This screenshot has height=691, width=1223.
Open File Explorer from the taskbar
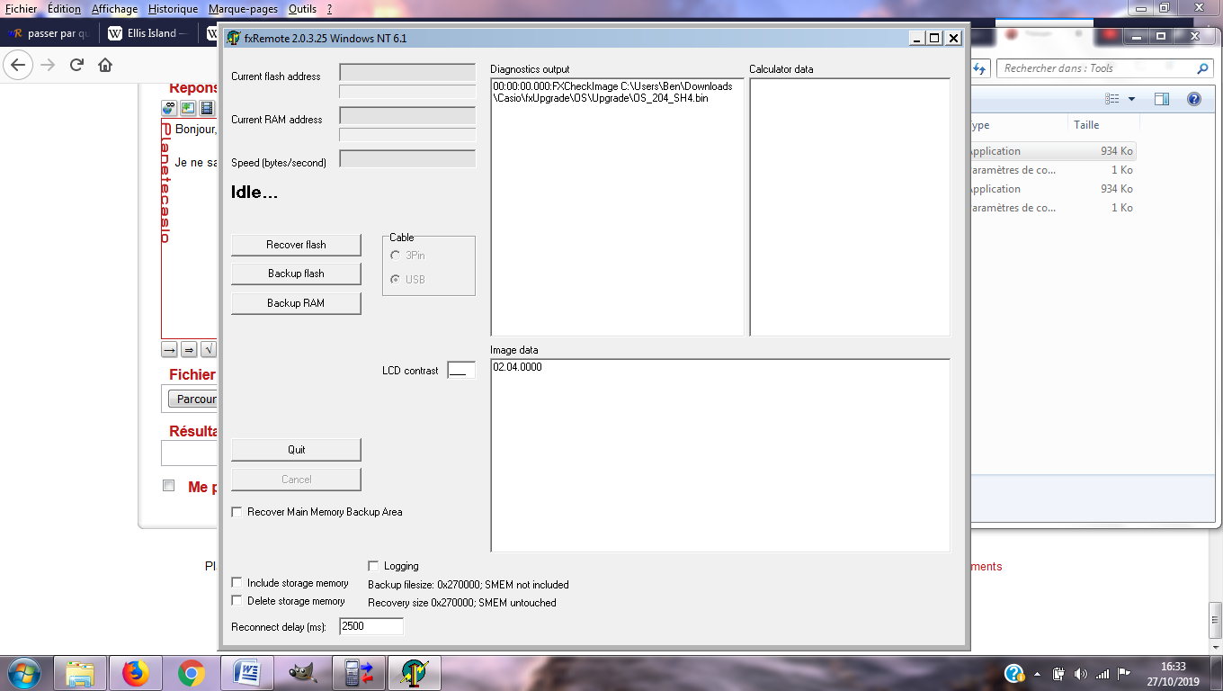coord(81,672)
